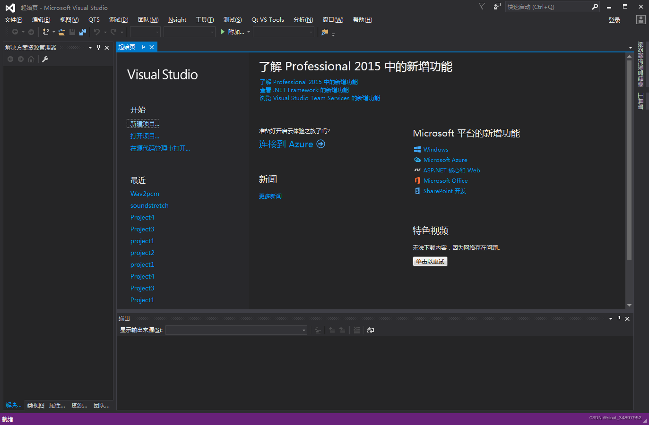The image size is (649, 425).
Task: Click Go to Previous Message output icon
Action: pos(332,330)
